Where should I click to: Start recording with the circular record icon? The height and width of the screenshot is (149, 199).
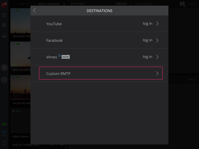4,68
